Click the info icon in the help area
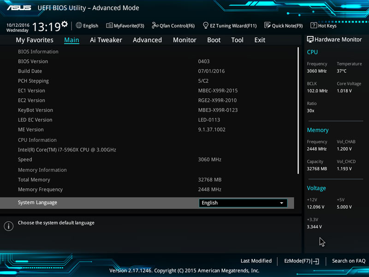 click(x=8, y=226)
